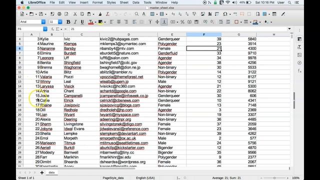Open the Arial font name dropdown
Viewport: 320px width, 180px height.
43,22
